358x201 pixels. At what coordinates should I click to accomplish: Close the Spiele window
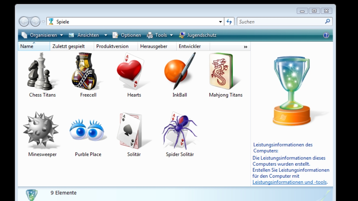point(326,11)
